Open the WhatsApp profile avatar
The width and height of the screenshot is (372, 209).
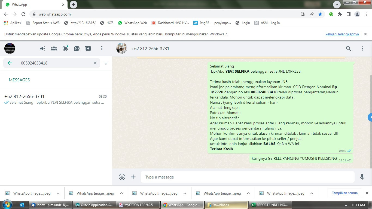click(10, 48)
